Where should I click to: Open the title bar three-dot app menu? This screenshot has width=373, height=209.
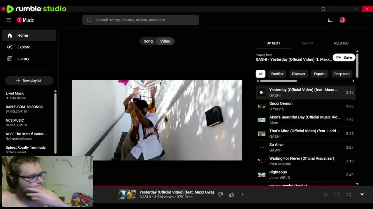333,9
